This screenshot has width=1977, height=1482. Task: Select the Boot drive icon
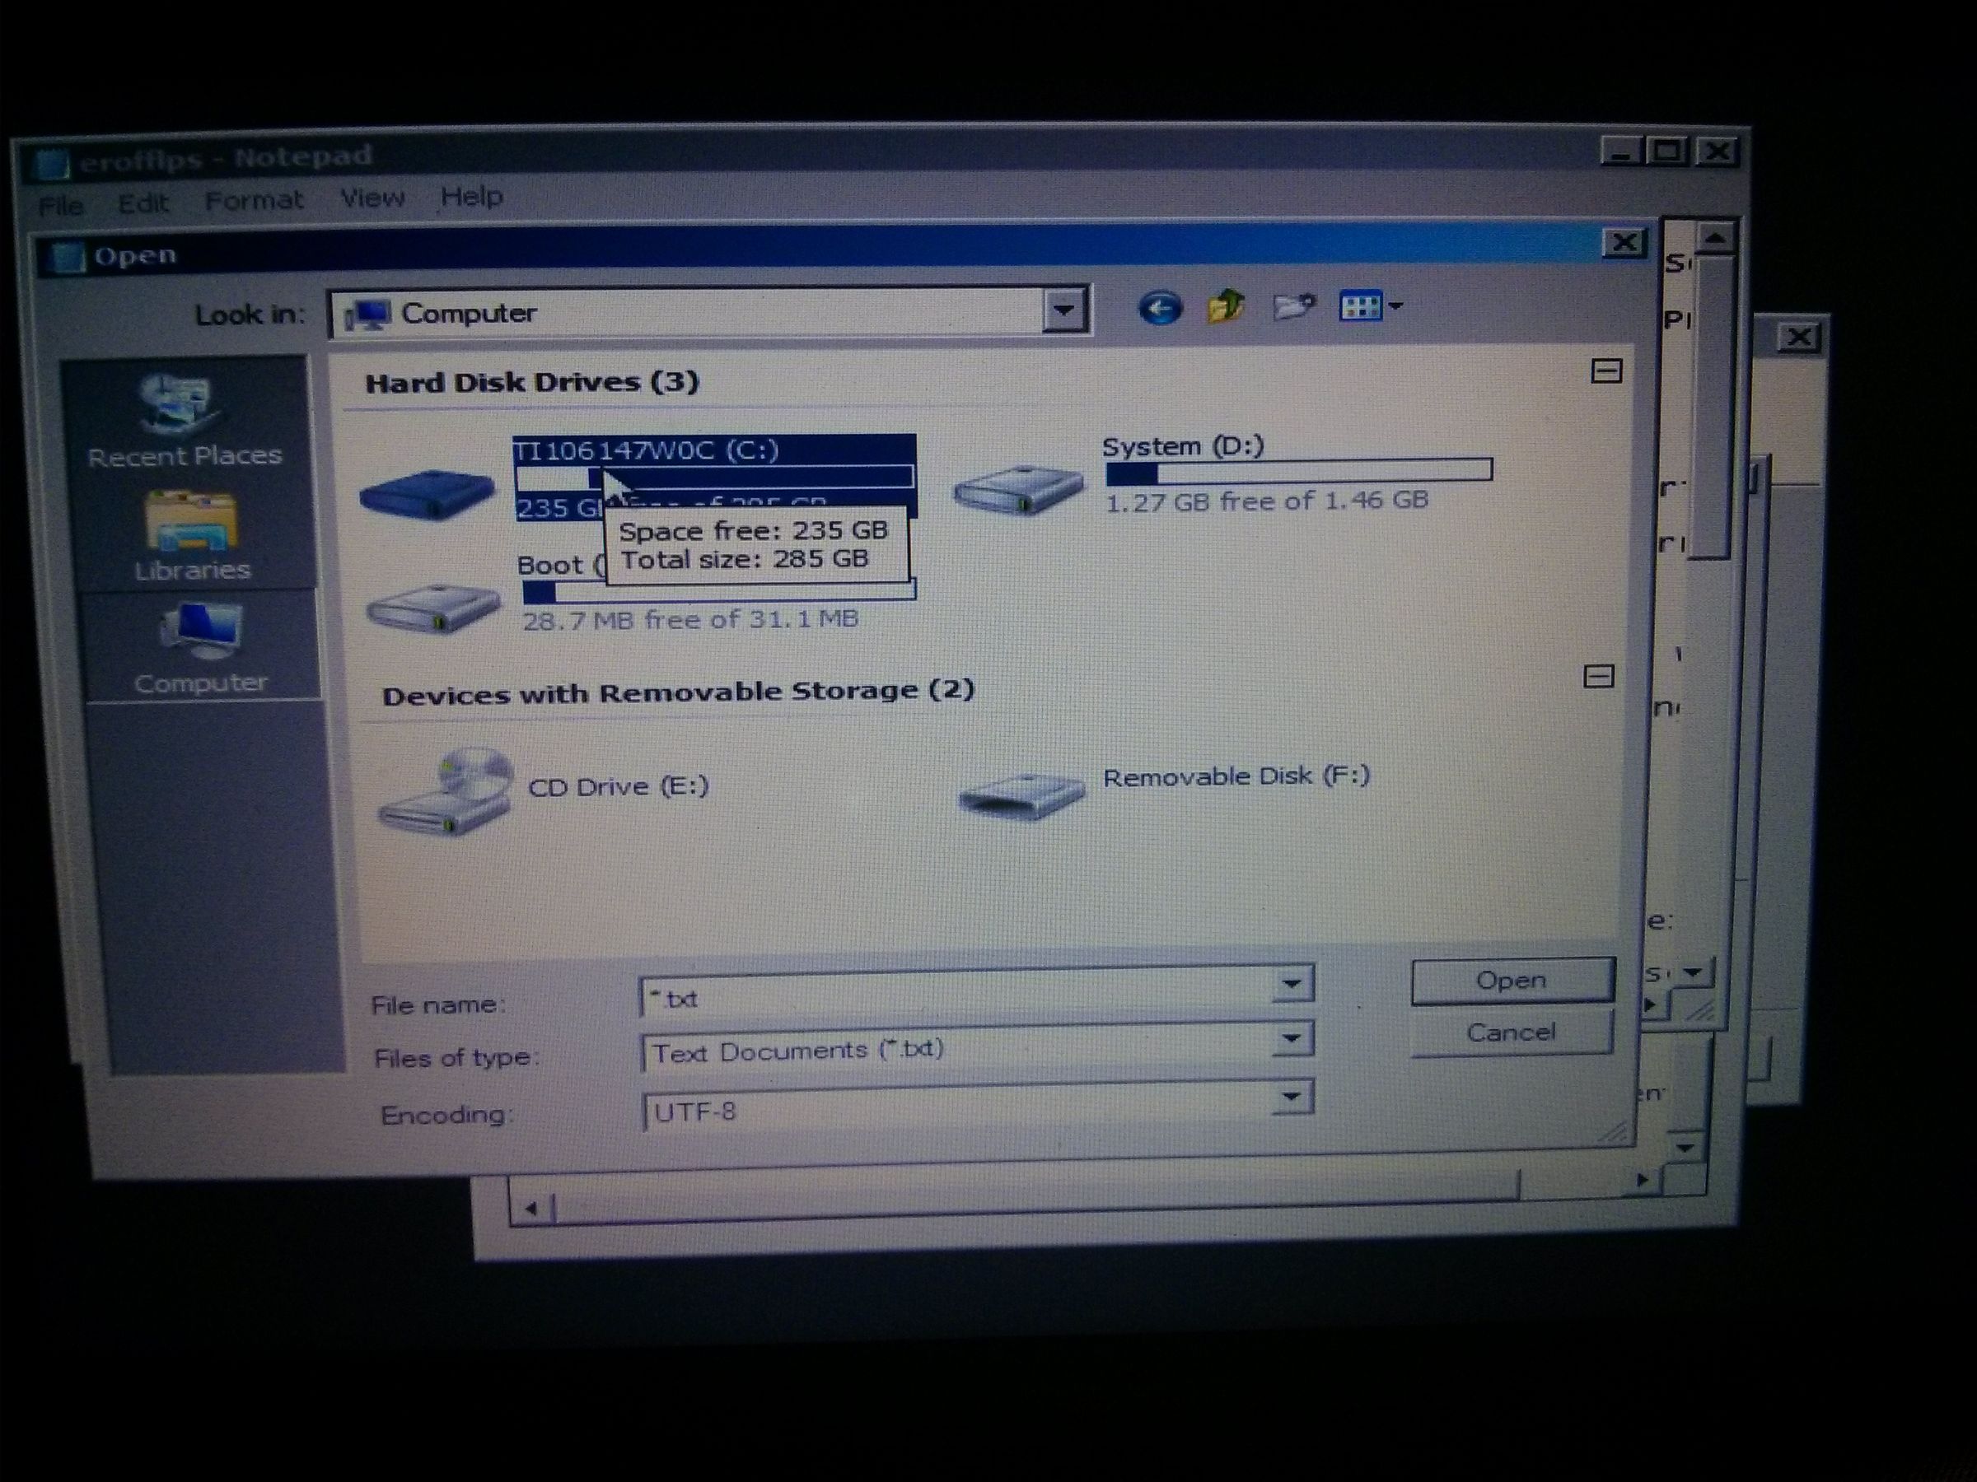tap(433, 608)
